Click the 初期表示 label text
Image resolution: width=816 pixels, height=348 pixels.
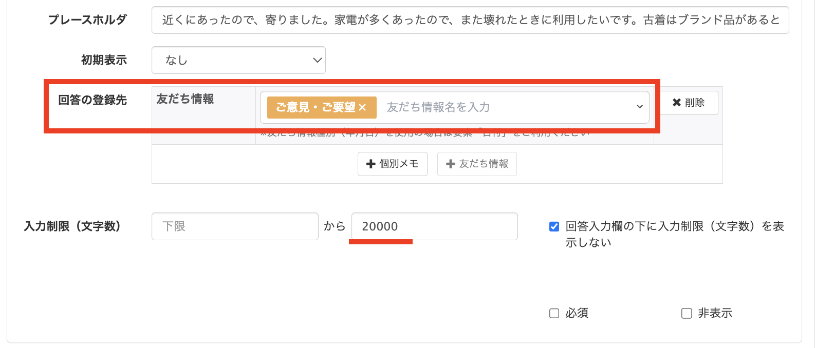[104, 60]
